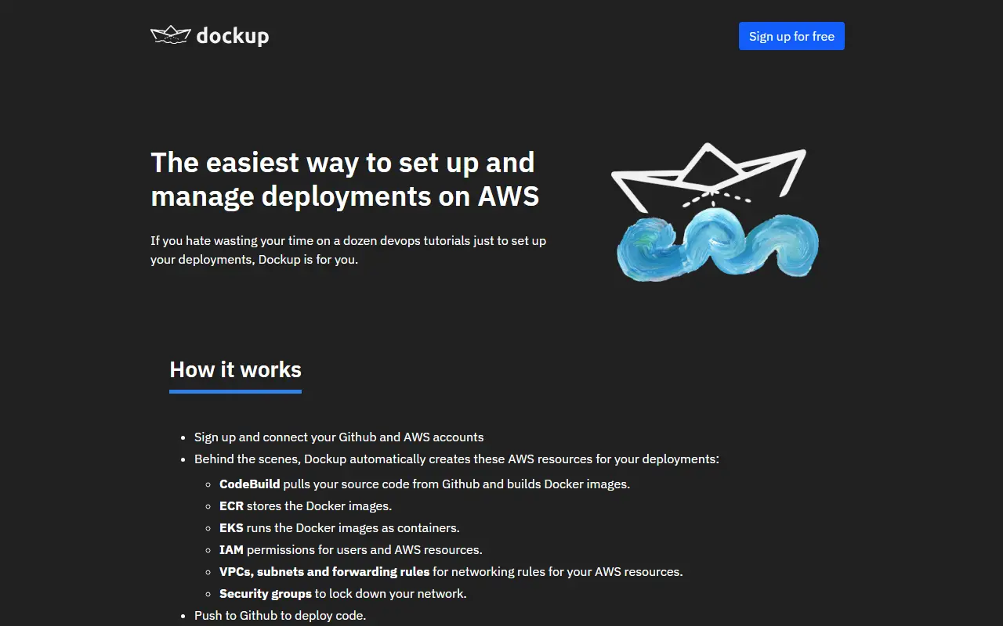Click the EKS runs the Docker images line
Screen dimensions: 1003x626
coord(339,528)
